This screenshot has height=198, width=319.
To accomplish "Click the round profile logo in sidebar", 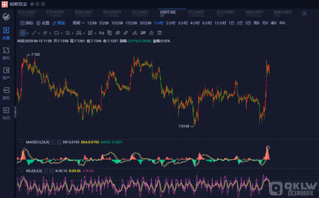I will pyautogui.click(x=6, y=16).
